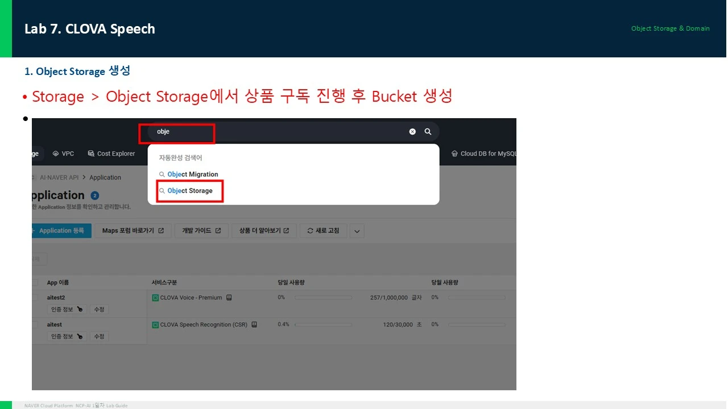This screenshot has height=409, width=728.
Task: Refresh the list with 새로 고침
Action: pyautogui.click(x=323, y=231)
